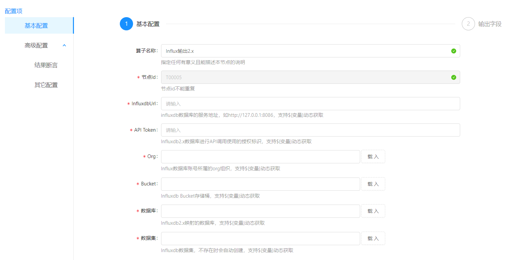Click green checkmark icon in 节点Id field

454,77
